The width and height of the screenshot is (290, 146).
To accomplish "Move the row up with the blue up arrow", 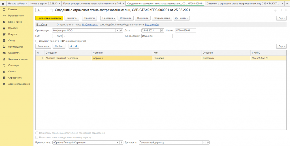I will [x=71, y=46].
